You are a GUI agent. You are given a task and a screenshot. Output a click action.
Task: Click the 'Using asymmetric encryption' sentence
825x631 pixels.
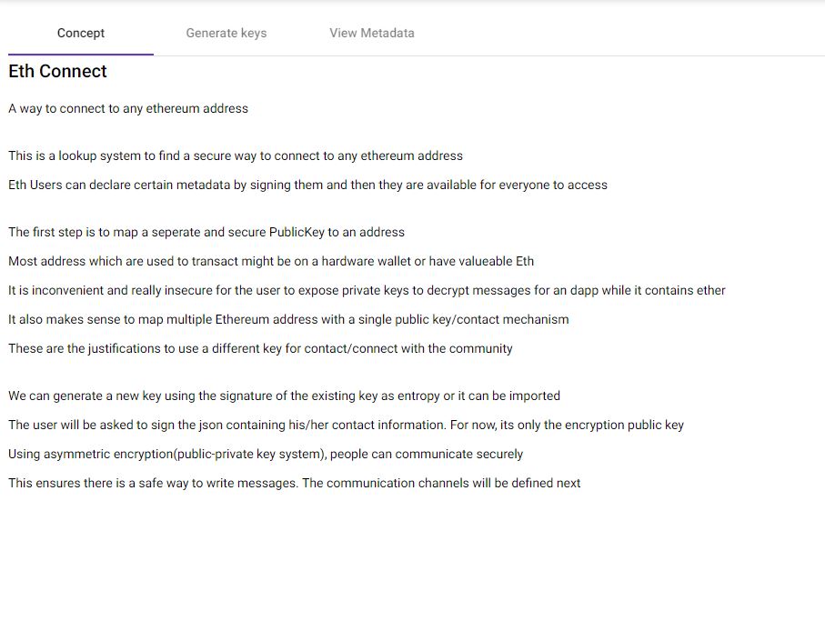pyautogui.click(x=266, y=454)
